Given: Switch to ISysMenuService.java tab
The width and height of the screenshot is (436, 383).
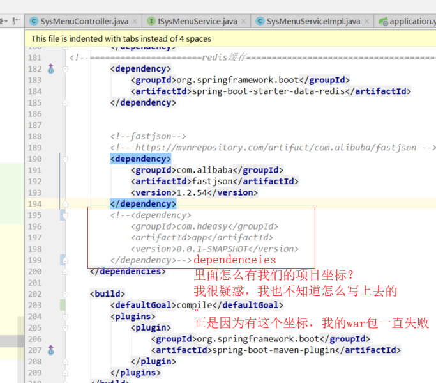Looking at the screenshot, I should point(197,22).
